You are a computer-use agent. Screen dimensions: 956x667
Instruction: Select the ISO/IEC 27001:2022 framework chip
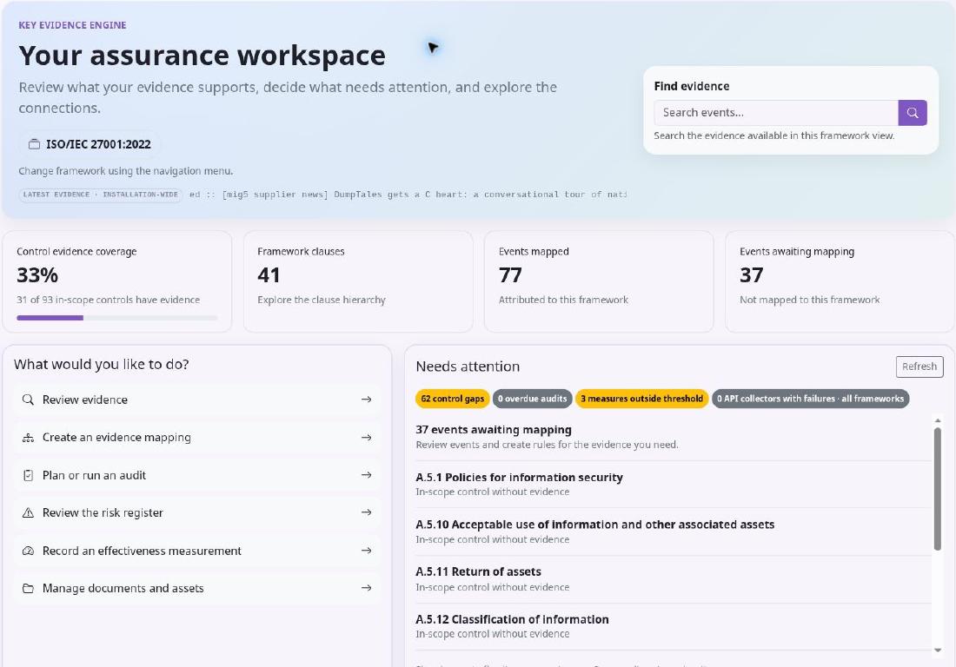click(90, 144)
